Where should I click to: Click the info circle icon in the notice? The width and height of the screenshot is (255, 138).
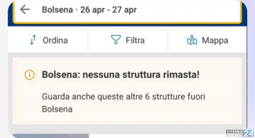point(30,75)
